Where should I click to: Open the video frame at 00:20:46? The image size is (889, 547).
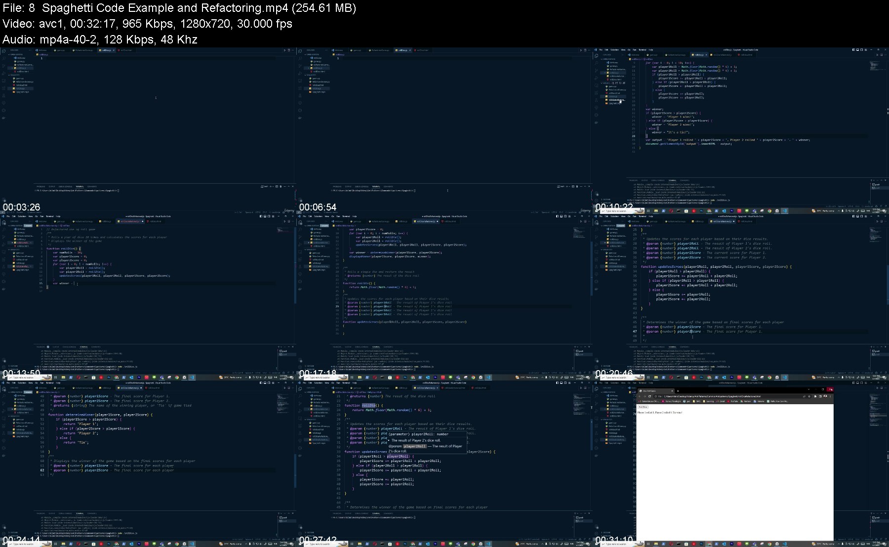(x=741, y=297)
